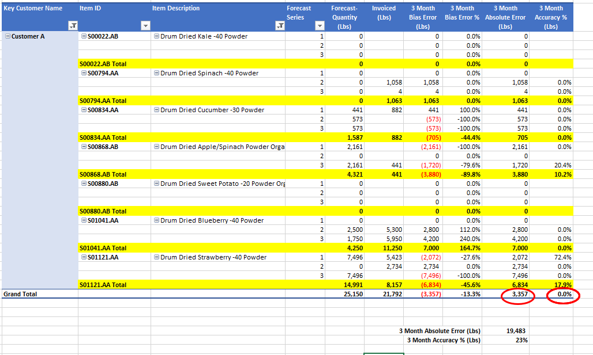Select the 164.7% bias error cell
The image size is (593, 355).
point(470,248)
